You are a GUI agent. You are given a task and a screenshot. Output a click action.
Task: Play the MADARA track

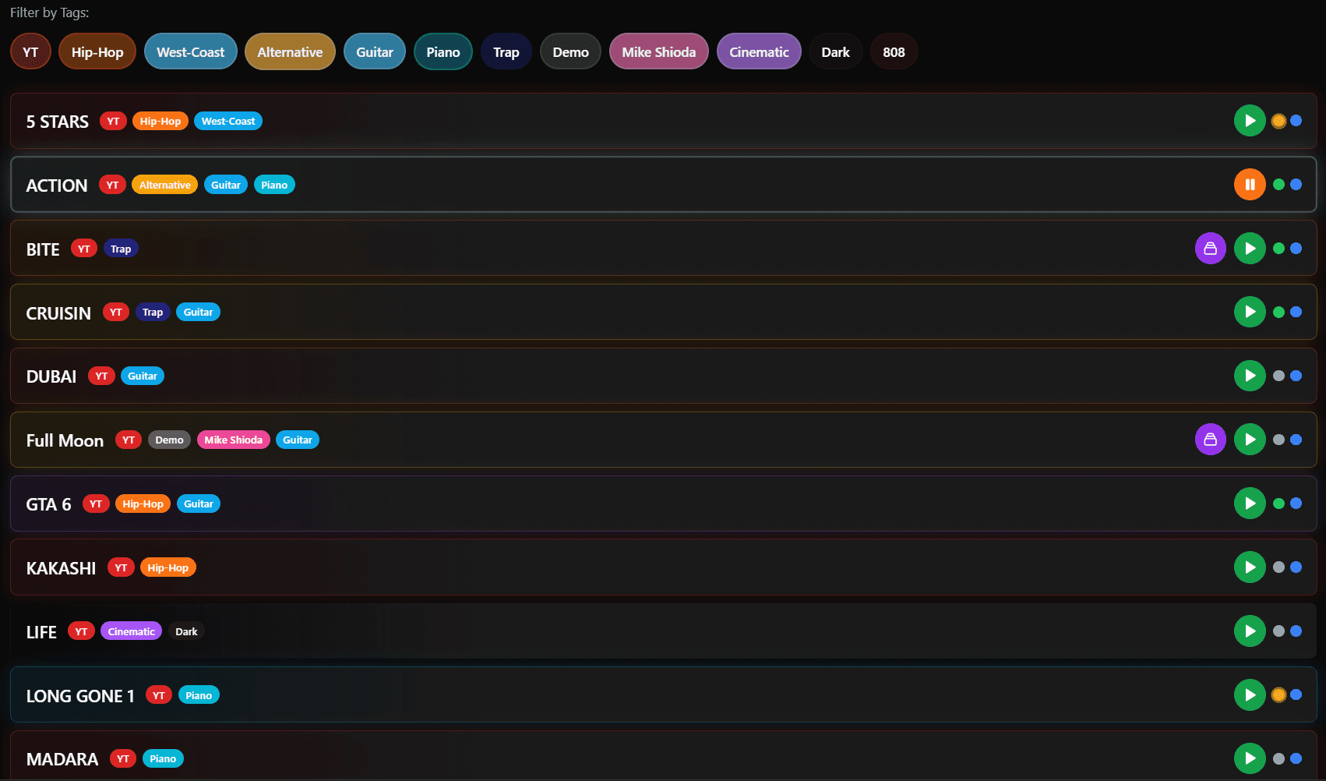[1250, 758]
